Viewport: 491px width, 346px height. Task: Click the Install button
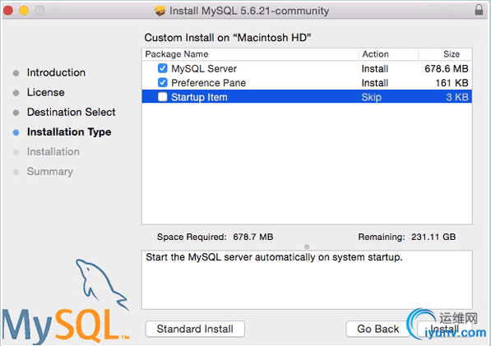coord(445,329)
